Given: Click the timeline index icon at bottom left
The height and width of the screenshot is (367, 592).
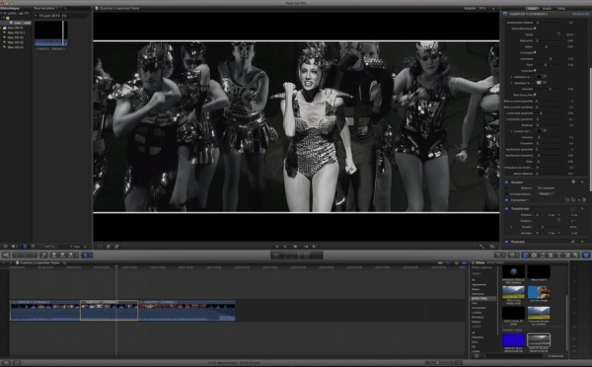Looking at the screenshot, I should click(x=7, y=362).
